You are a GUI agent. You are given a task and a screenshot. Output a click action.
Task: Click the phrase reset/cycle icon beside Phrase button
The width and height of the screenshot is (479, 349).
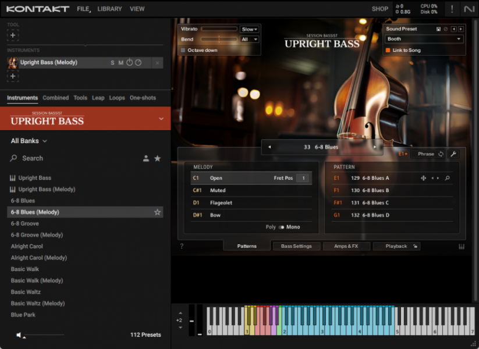point(441,154)
